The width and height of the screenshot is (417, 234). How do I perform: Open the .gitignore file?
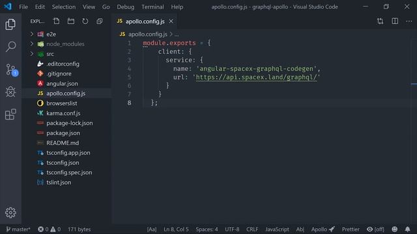59,73
